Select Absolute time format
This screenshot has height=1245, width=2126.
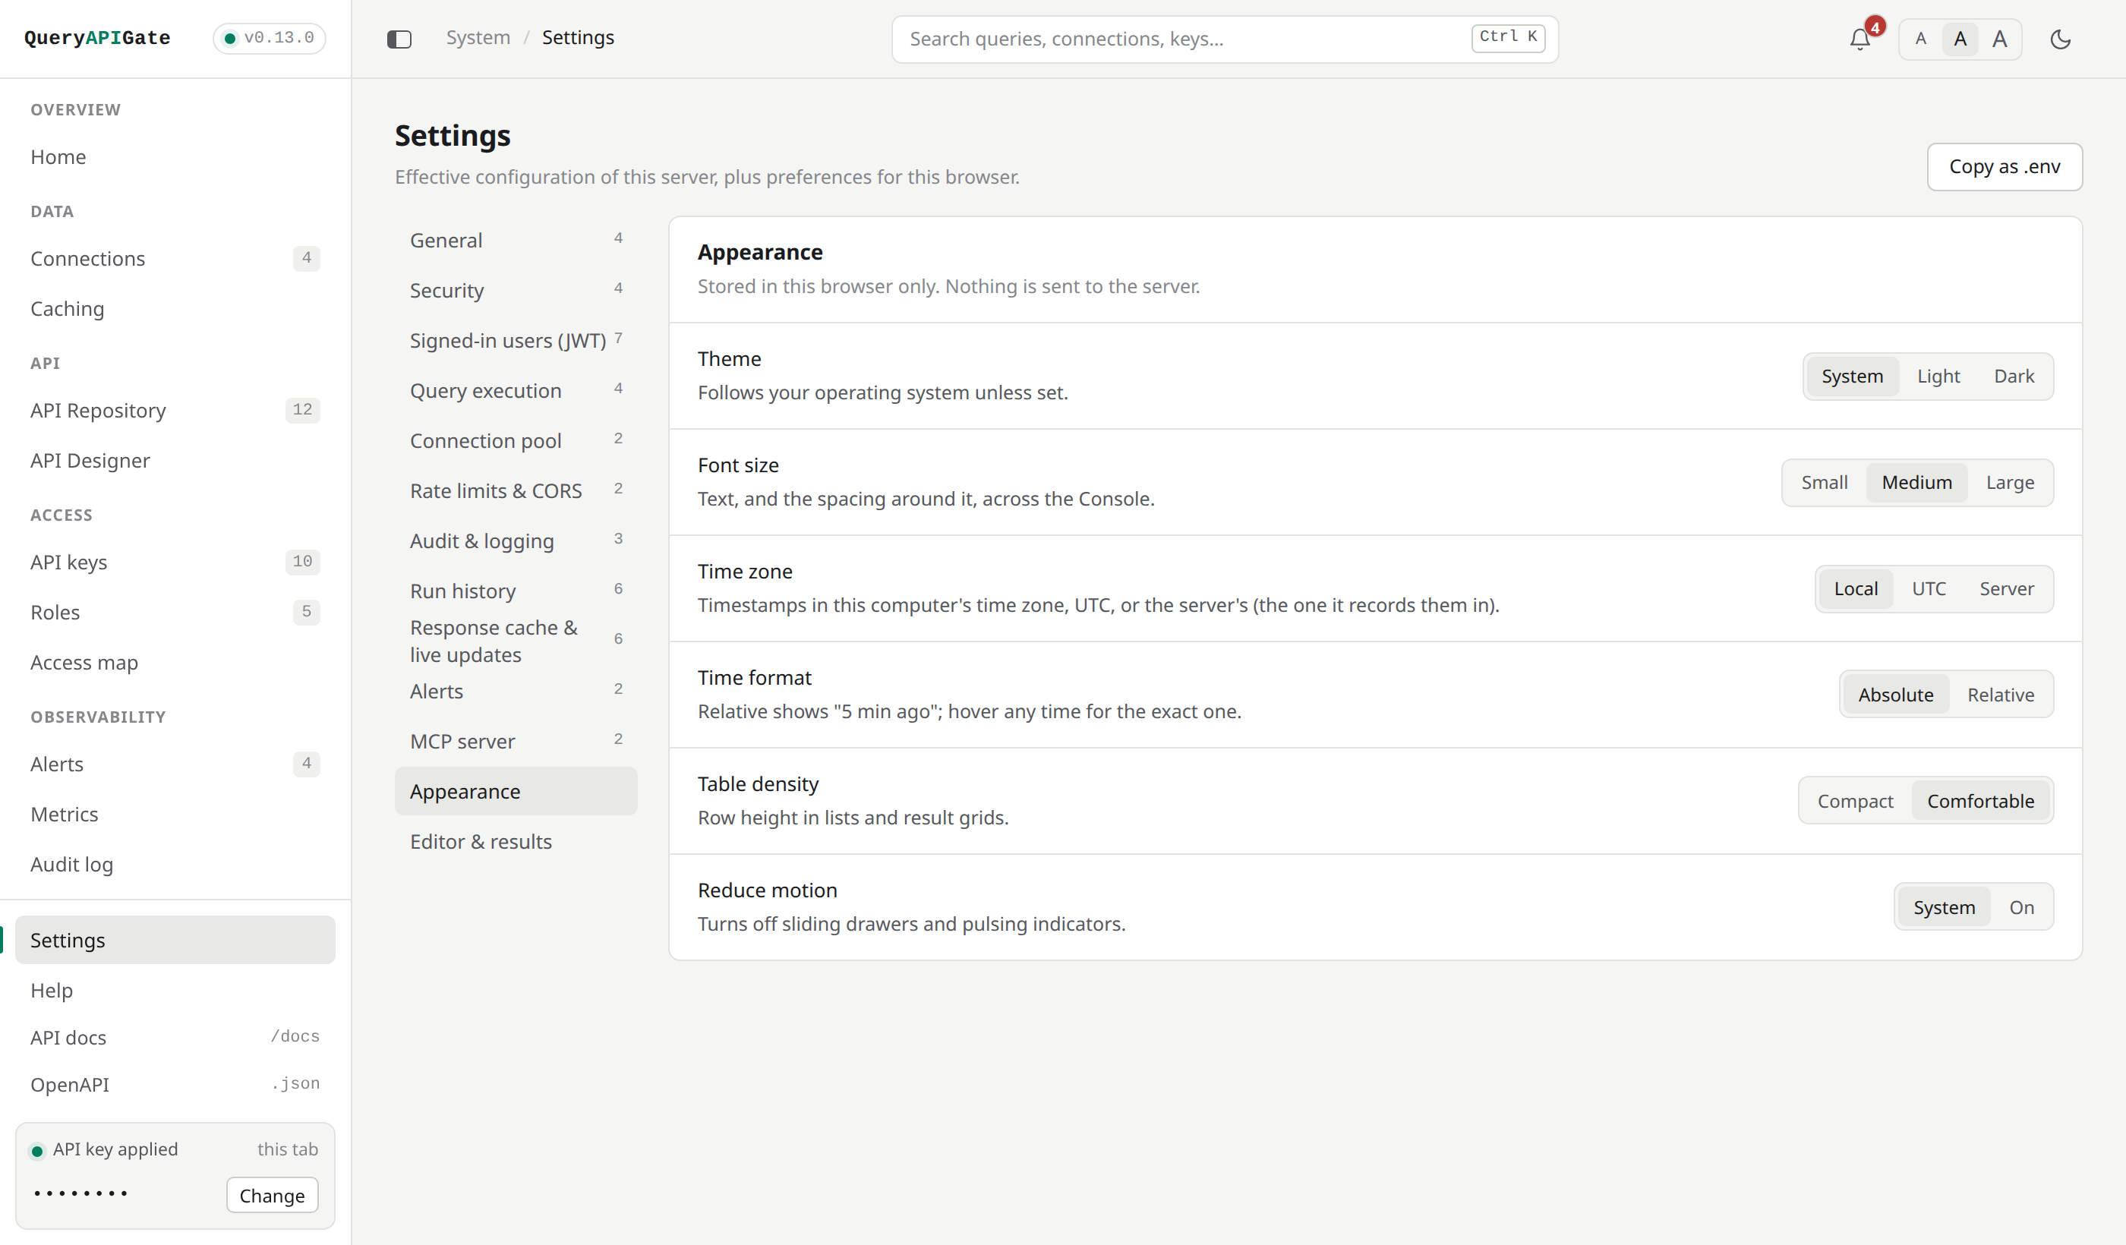(x=1895, y=695)
